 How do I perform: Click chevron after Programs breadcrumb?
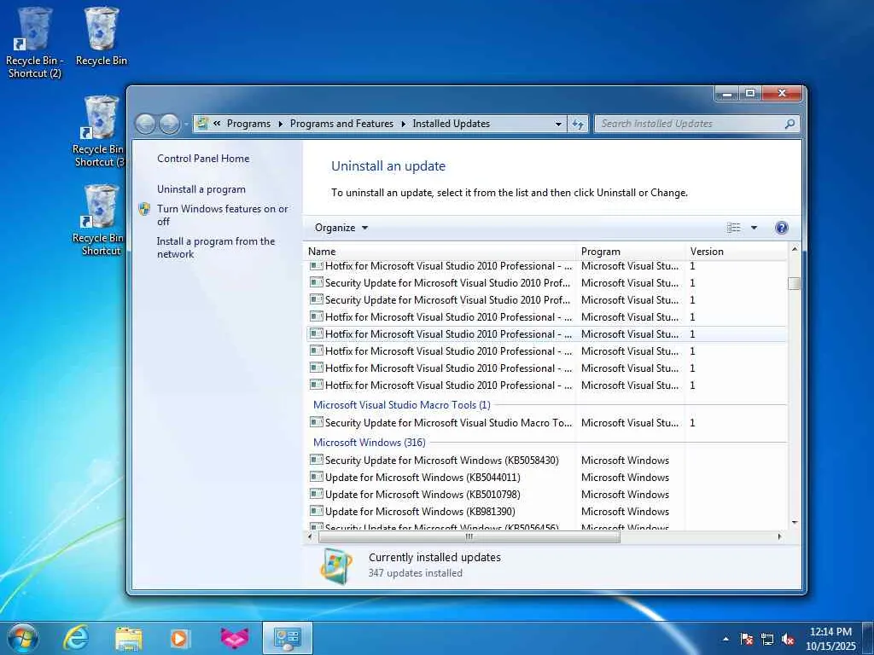(x=280, y=124)
